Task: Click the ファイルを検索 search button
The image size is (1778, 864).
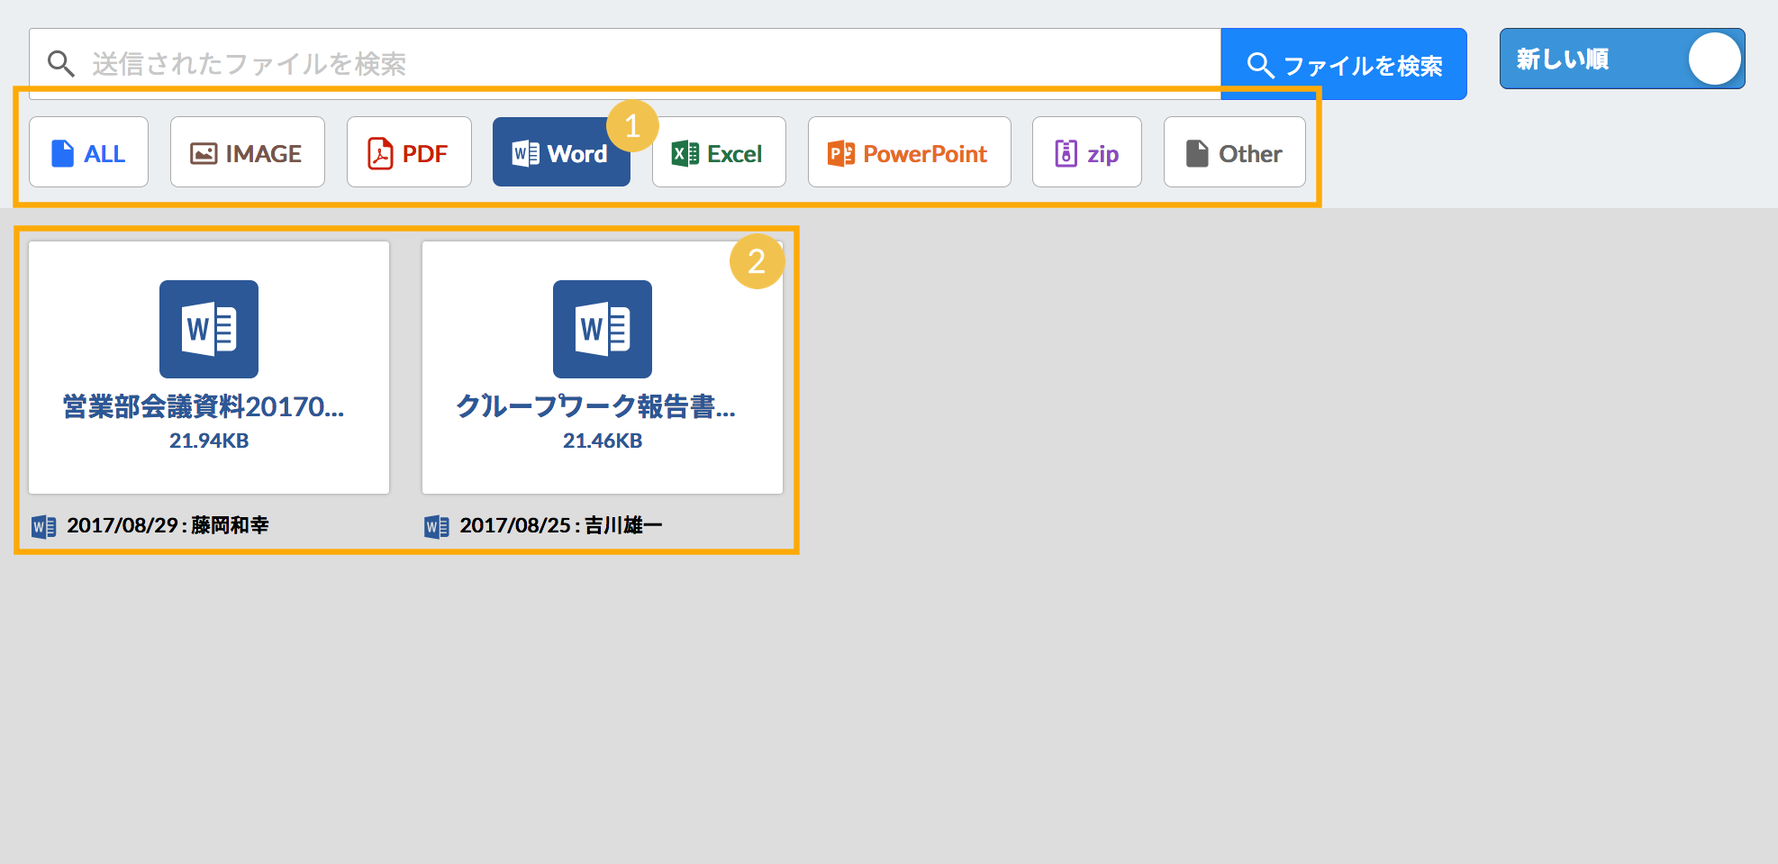Action: 1343,65
